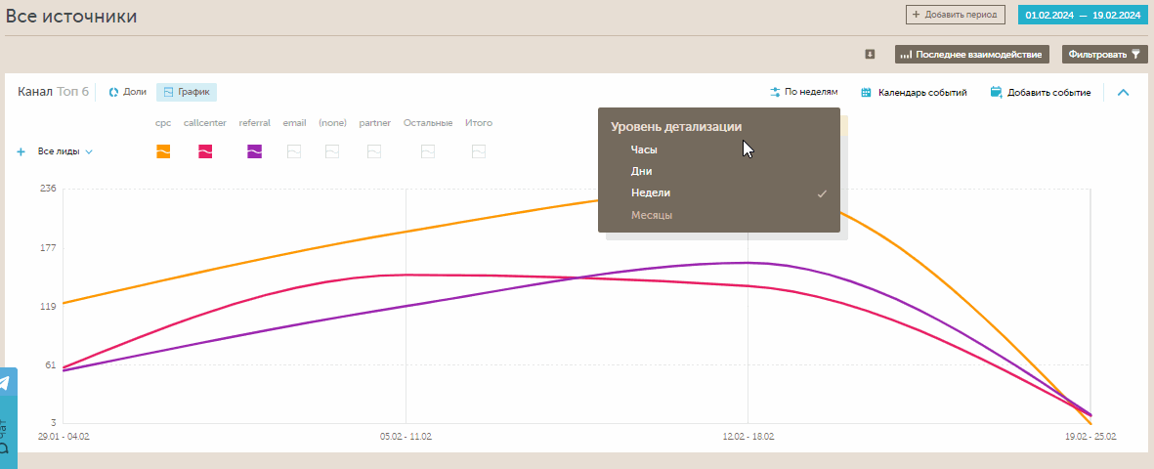
Task: Collapse the chart panel with chevron
Action: 1123,93
